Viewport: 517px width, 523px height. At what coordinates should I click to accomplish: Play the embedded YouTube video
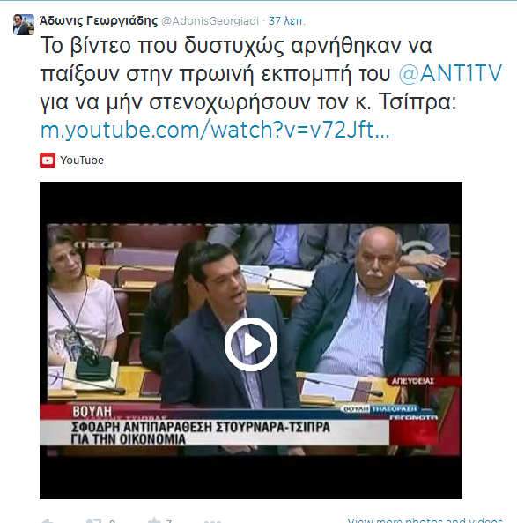pos(251,344)
